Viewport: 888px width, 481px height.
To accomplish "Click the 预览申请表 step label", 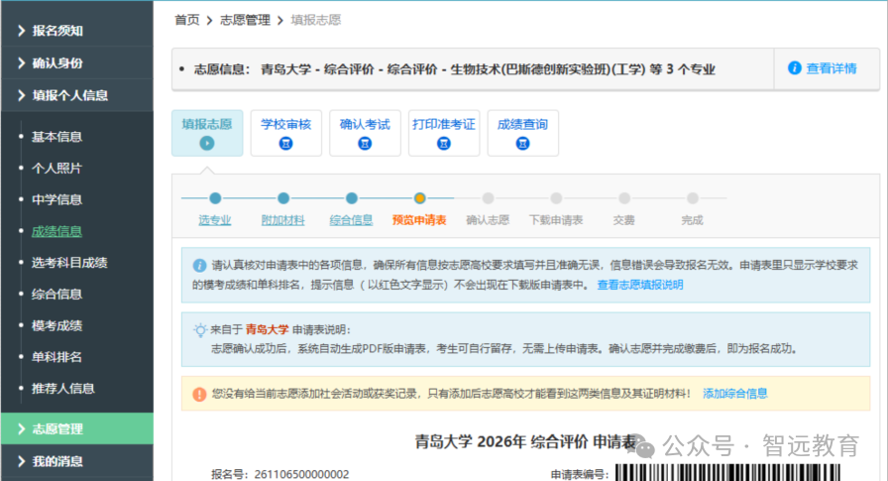I will click(419, 220).
